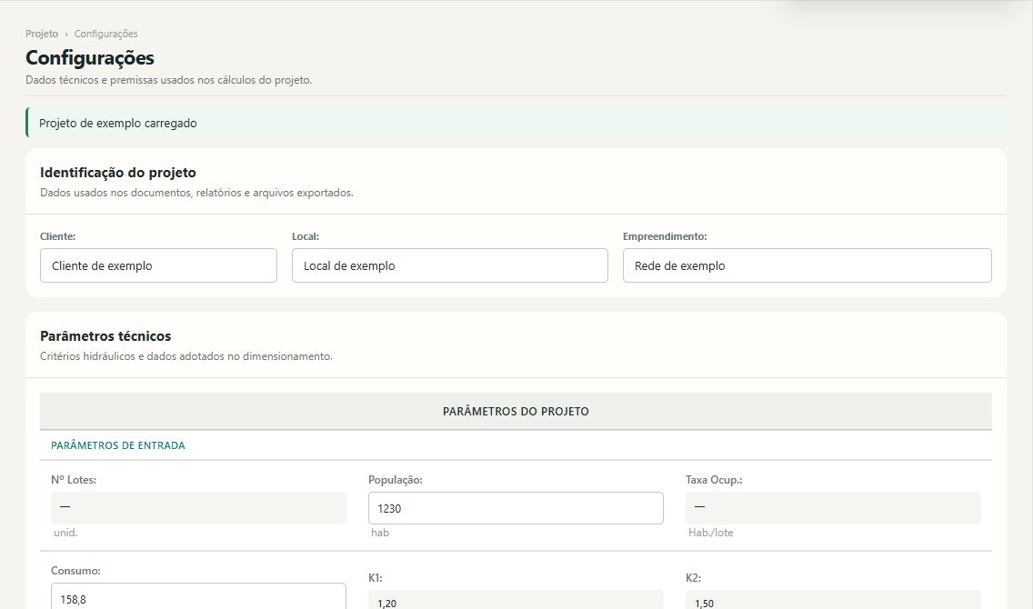Select the 'Dados técnicos e premissas' page subtitle
1033x609 pixels.
168,80
